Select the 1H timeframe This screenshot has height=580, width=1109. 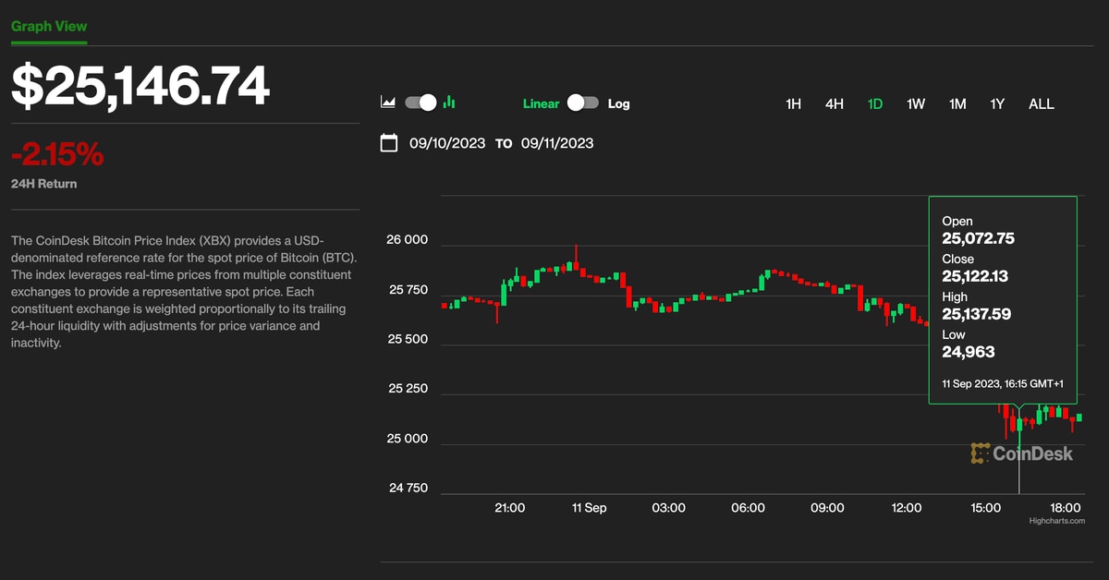click(793, 104)
